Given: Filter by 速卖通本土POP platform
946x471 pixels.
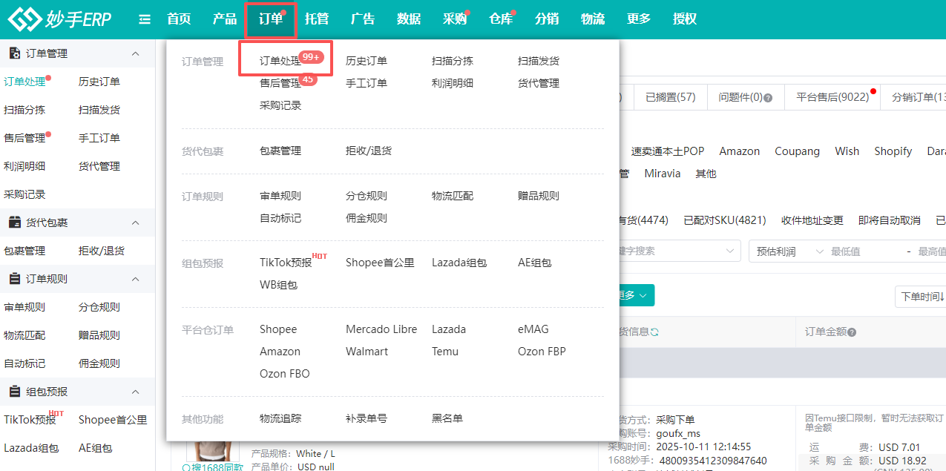Looking at the screenshot, I should (668, 151).
